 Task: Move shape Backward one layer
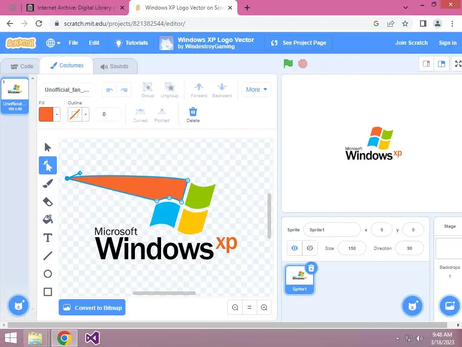(222, 90)
